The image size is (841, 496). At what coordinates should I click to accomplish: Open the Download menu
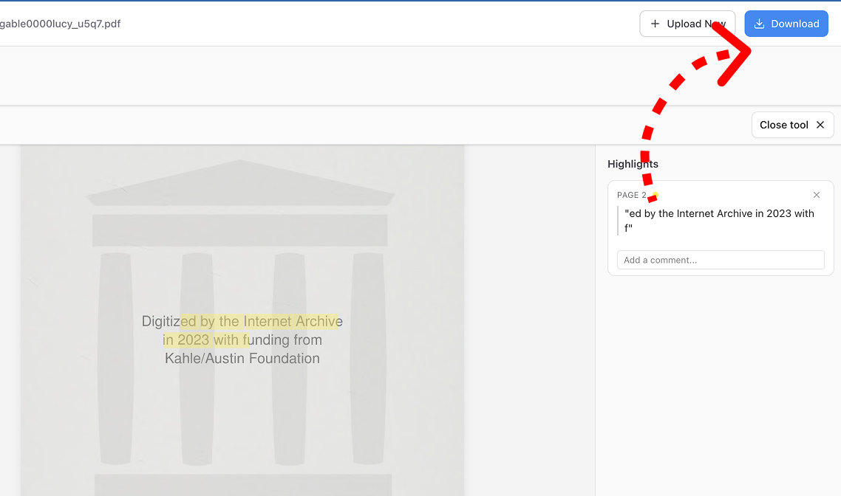pyautogui.click(x=786, y=24)
